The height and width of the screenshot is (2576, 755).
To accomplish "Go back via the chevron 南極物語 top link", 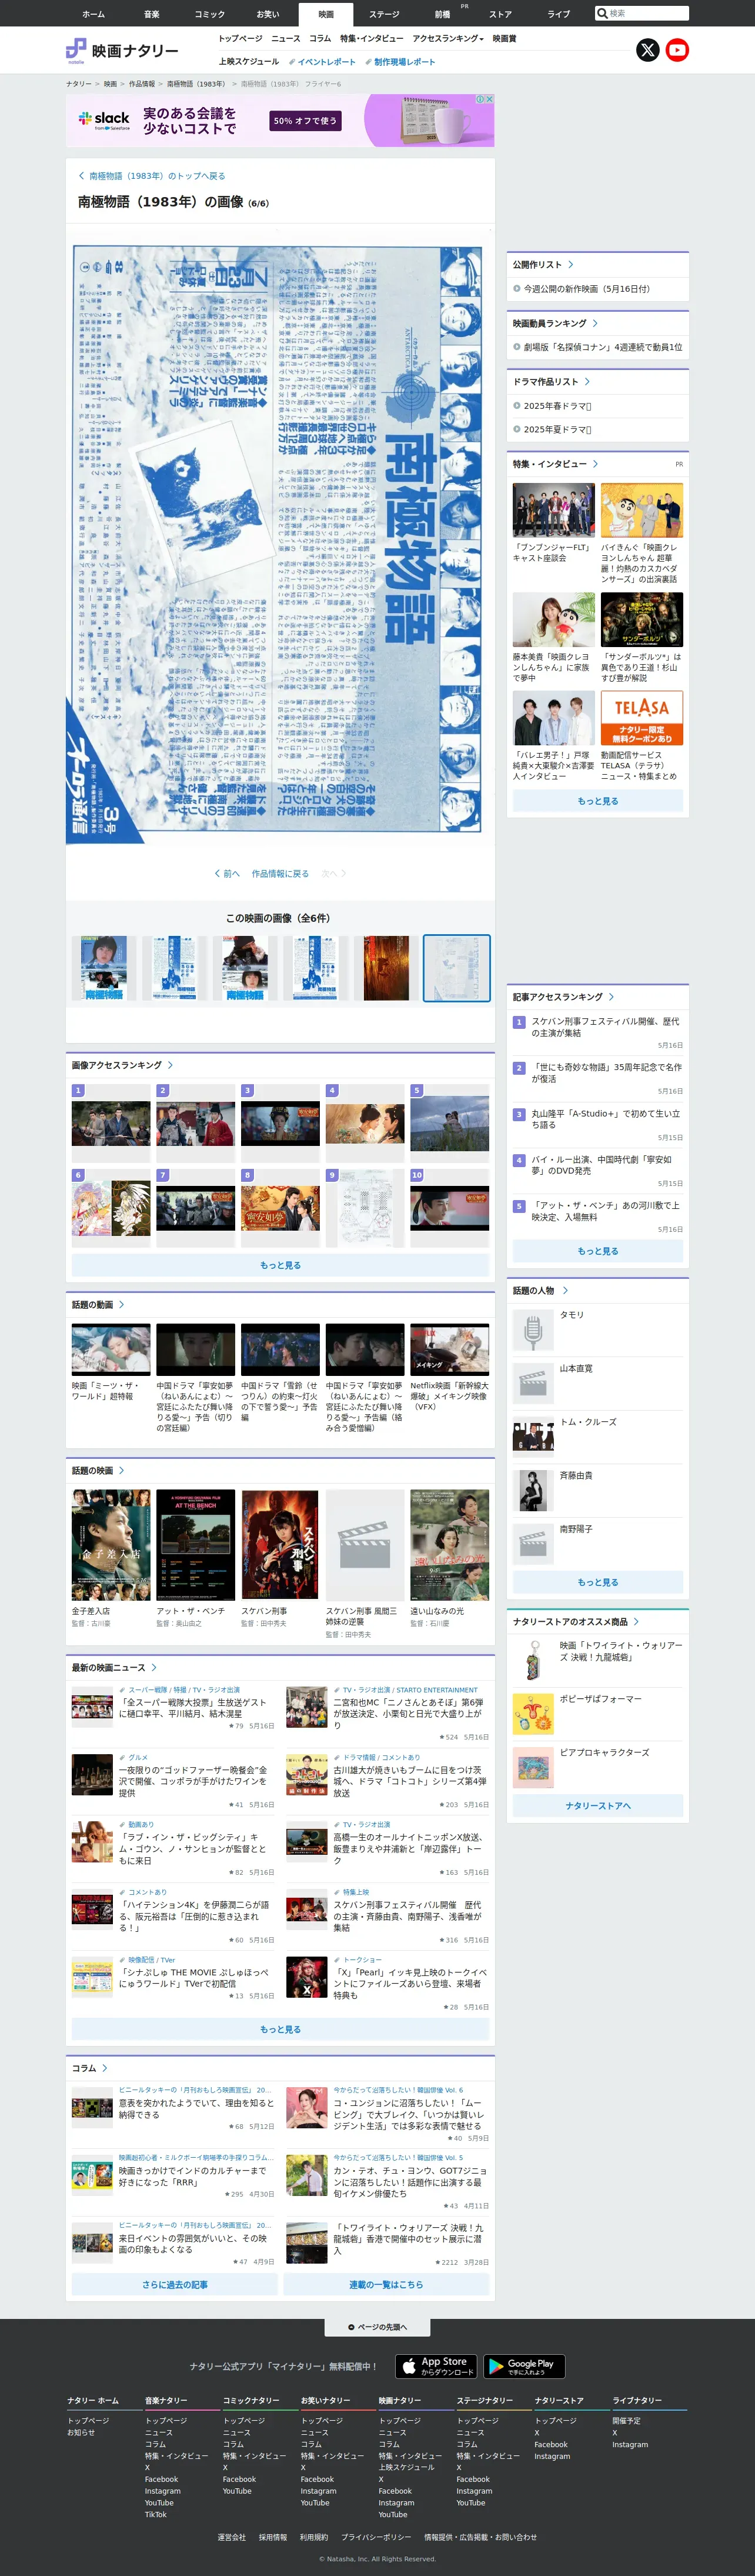I will pos(152,176).
